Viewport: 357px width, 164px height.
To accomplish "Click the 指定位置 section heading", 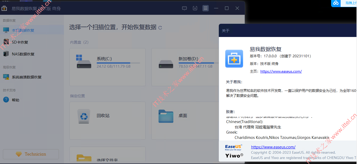I will coord(77,96).
